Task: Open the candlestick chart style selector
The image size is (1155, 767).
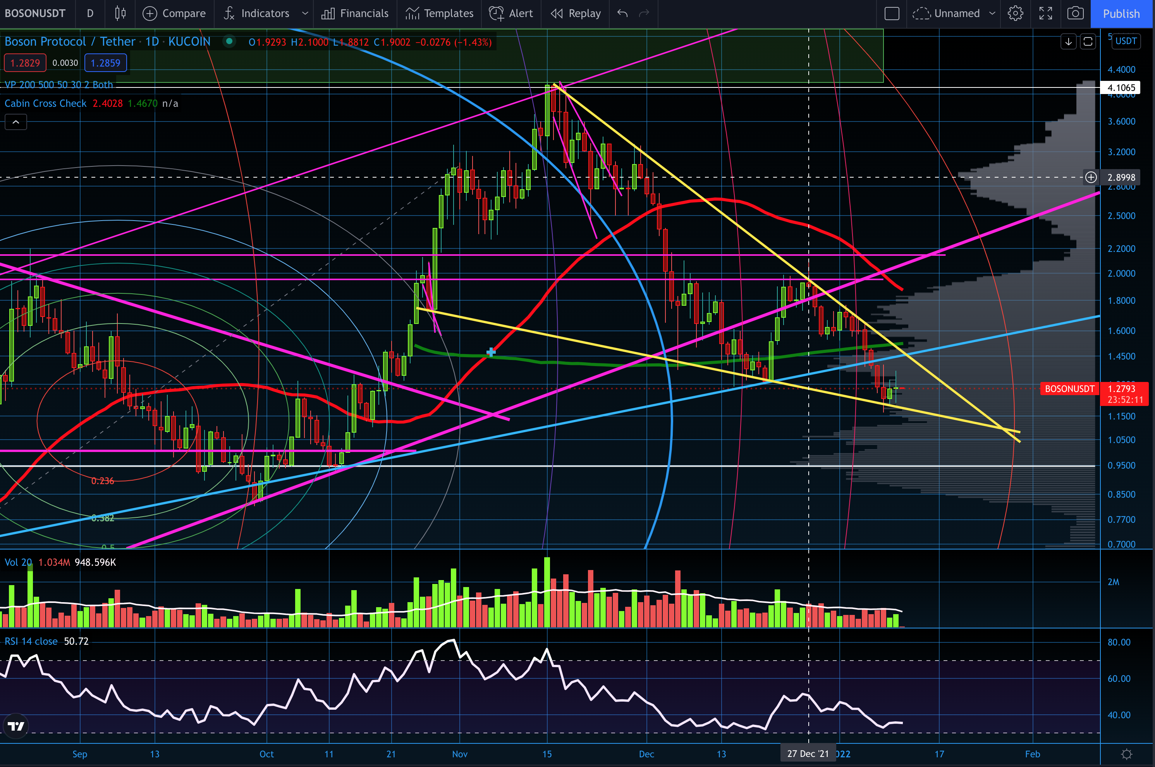Action: coord(120,13)
